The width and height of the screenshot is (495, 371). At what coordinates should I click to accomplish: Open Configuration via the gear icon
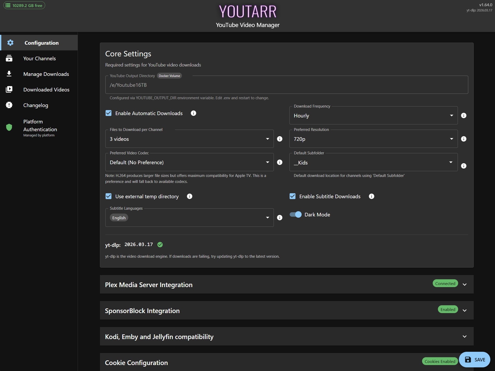pos(10,43)
